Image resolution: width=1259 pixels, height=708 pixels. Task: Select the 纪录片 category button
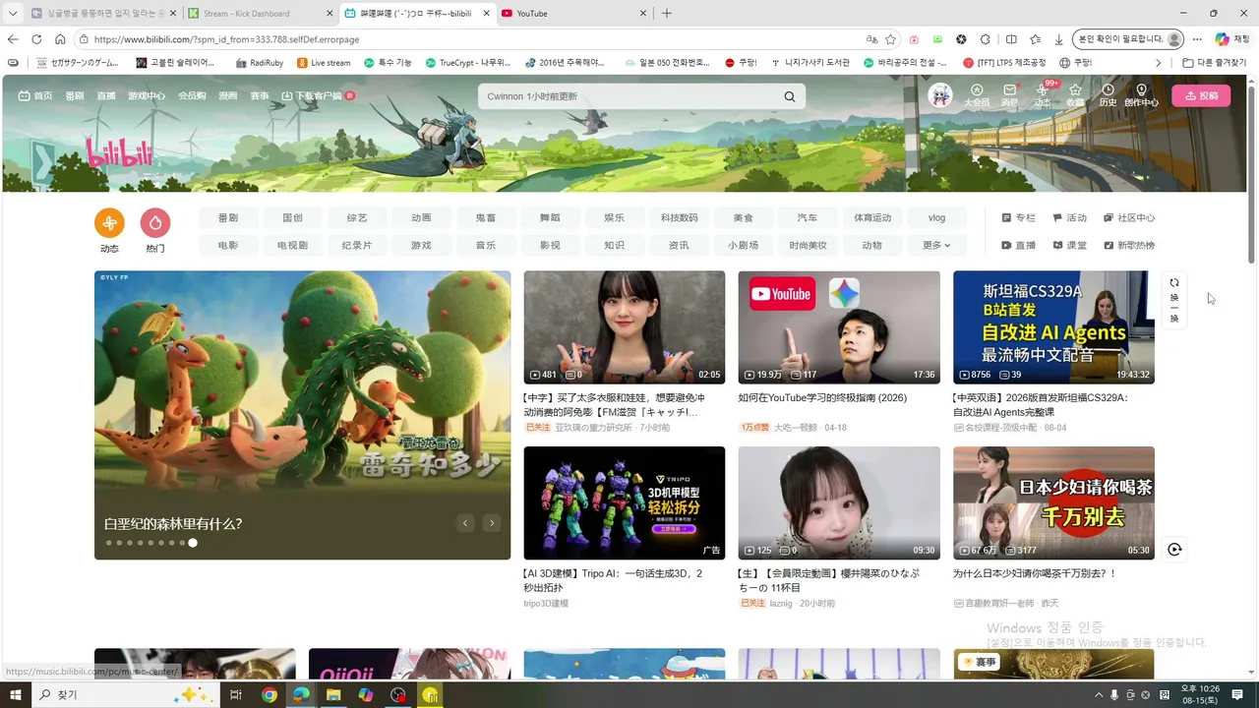pyautogui.click(x=357, y=245)
